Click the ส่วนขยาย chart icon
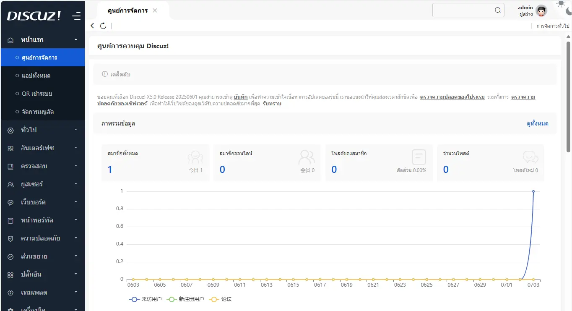The height and width of the screenshot is (311, 572). click(11, 257)
